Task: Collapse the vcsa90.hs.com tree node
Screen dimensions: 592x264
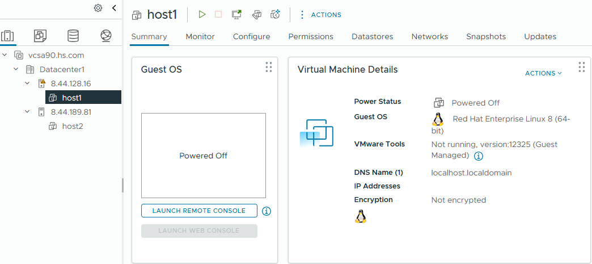Action: coord(5,55)
